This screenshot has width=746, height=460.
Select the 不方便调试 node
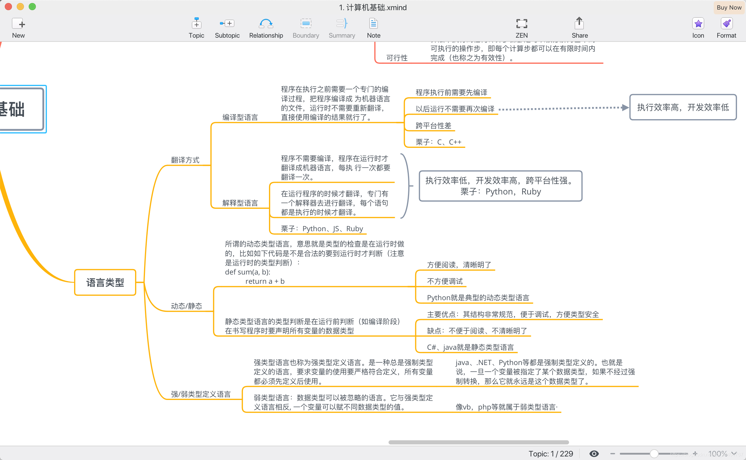(x=444, y=281)
